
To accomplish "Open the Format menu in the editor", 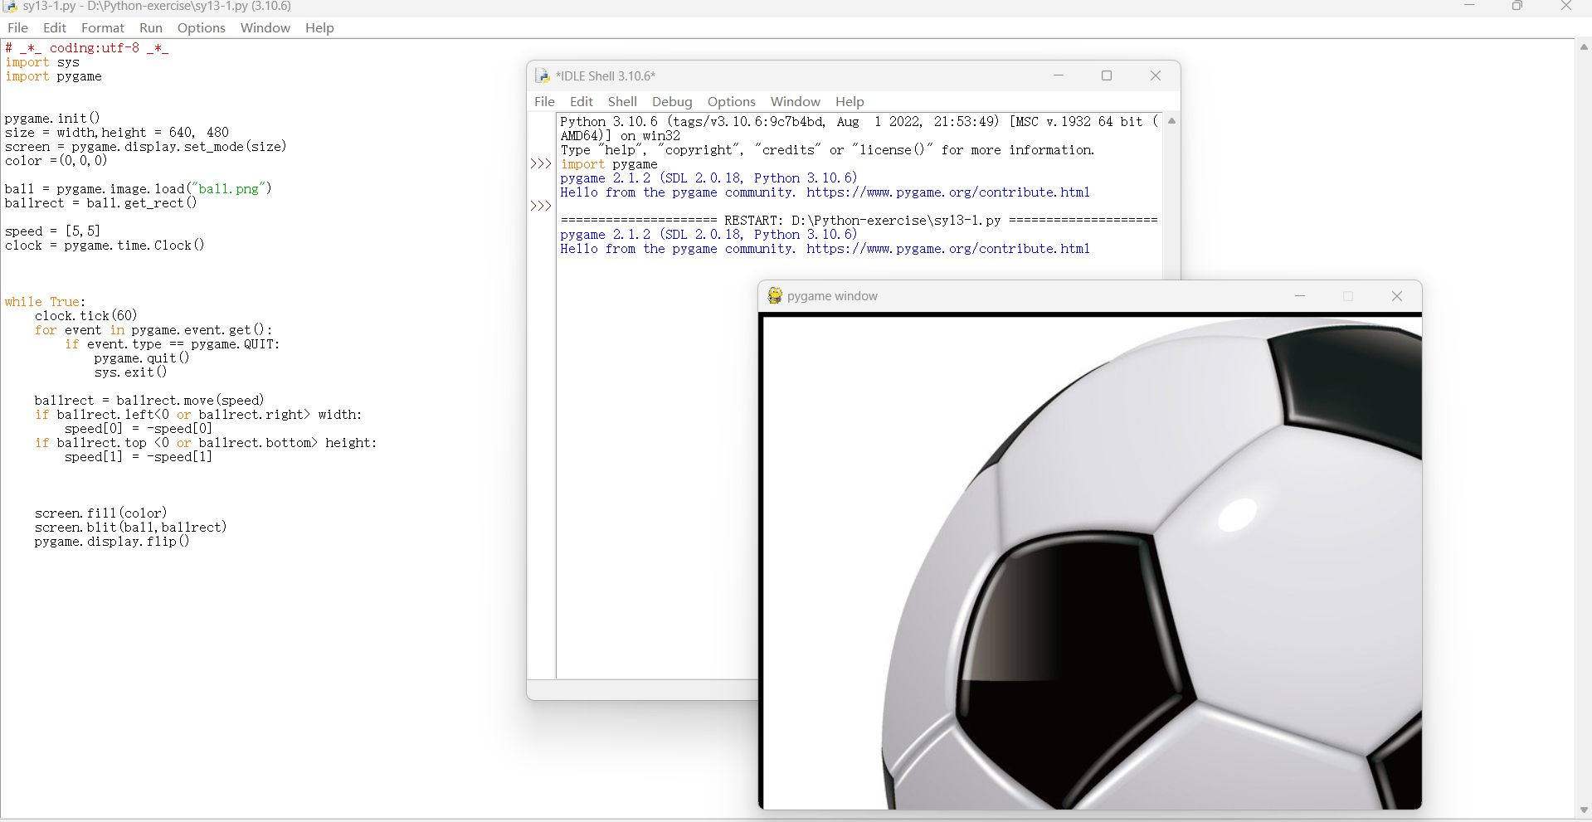I will (103, 27).
